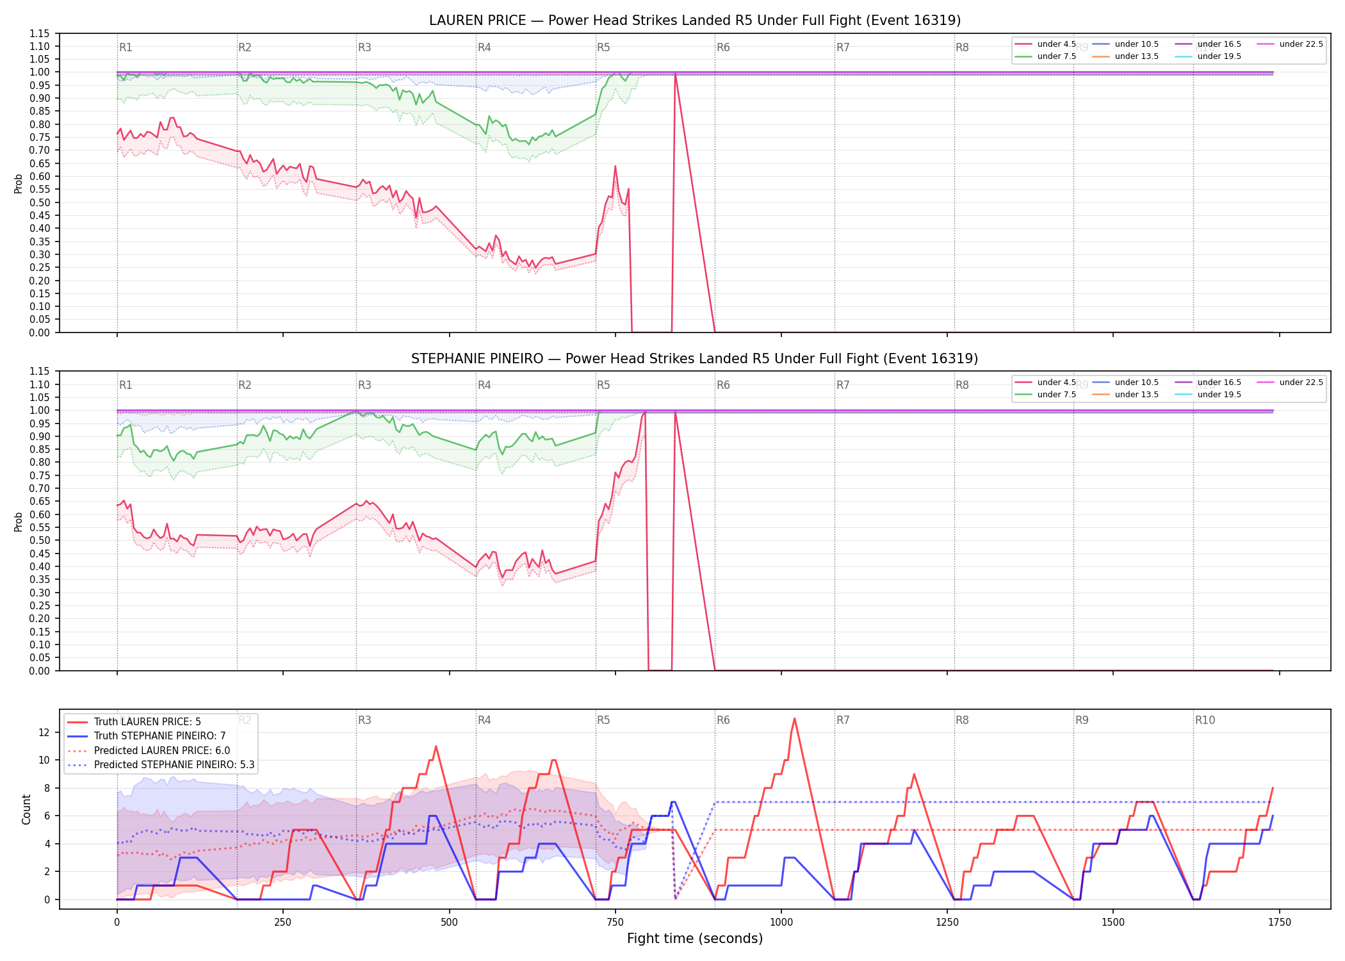Viewport: 1345px width, 961px height.
Task: Click the R6 round marker in the bottom chart
Action: pyautogui.click(x=723, y=720)
